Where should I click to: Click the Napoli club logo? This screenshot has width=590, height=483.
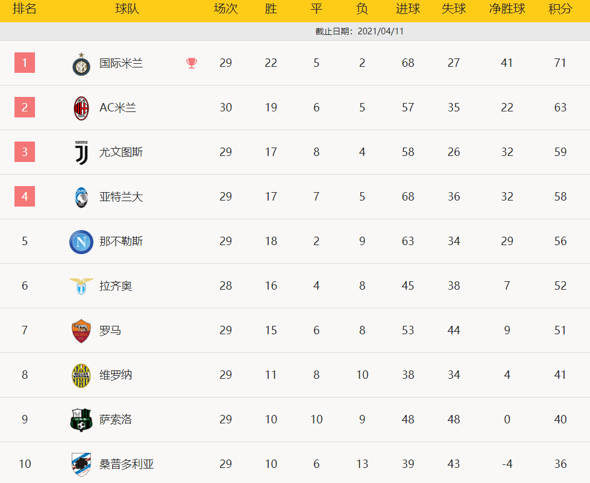81,241
